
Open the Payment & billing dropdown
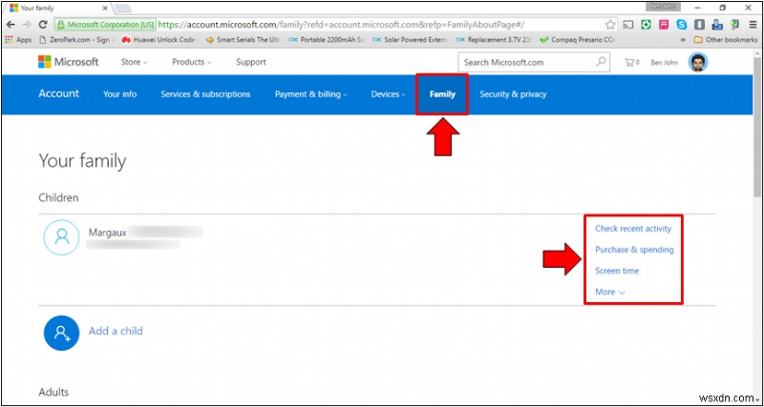click(310, 94)
